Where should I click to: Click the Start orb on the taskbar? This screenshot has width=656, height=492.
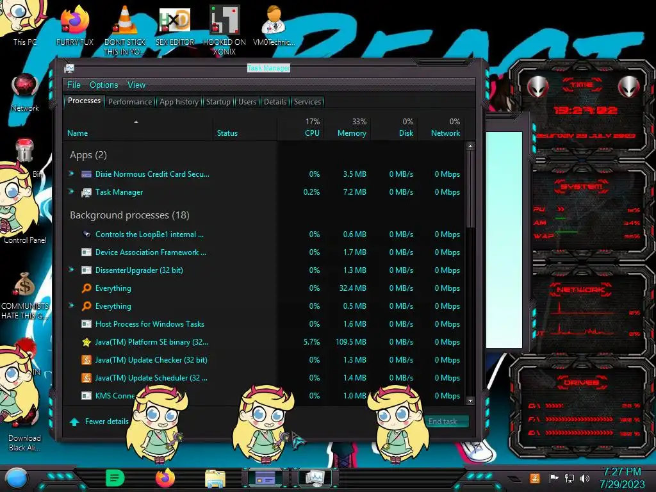coord(17,478)
